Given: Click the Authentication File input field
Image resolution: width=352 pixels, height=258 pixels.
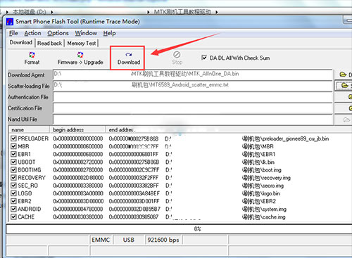Looking at the screenshot, I should tap(193, 97).
